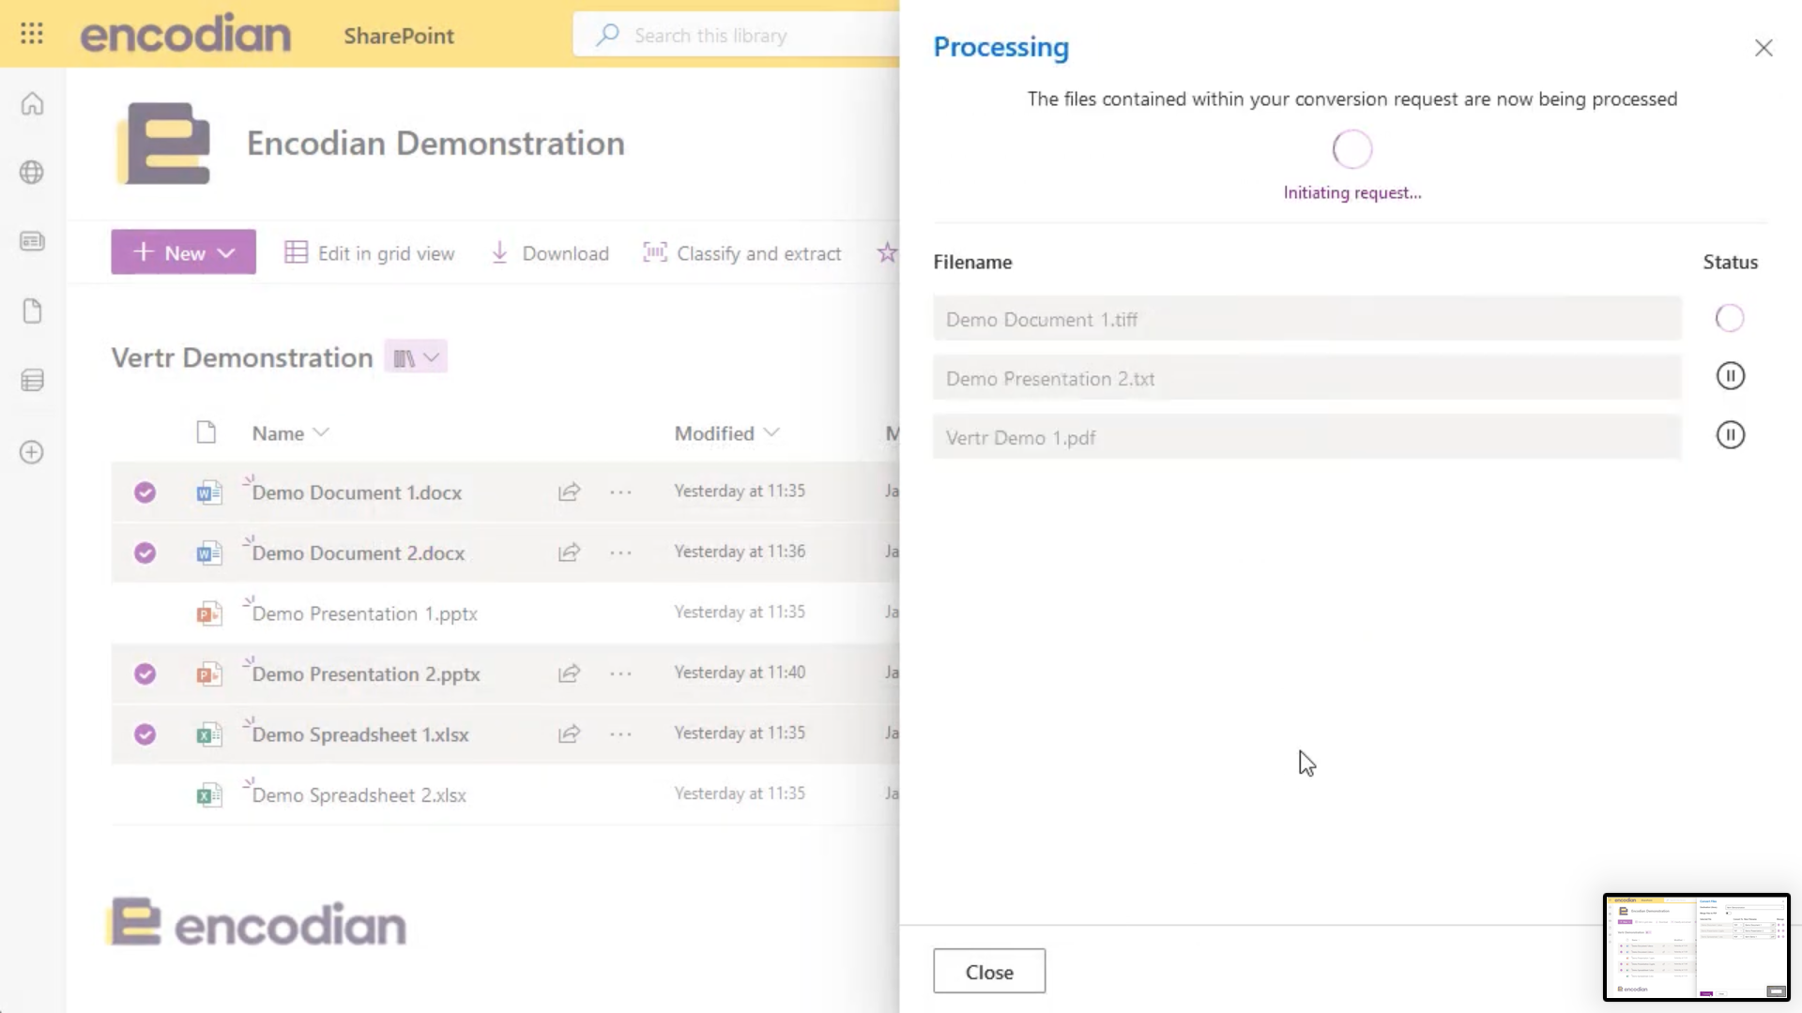Open the news icon in left sidebar
This screenshot has height=1013, width=1802.
(x=32, y=242)
